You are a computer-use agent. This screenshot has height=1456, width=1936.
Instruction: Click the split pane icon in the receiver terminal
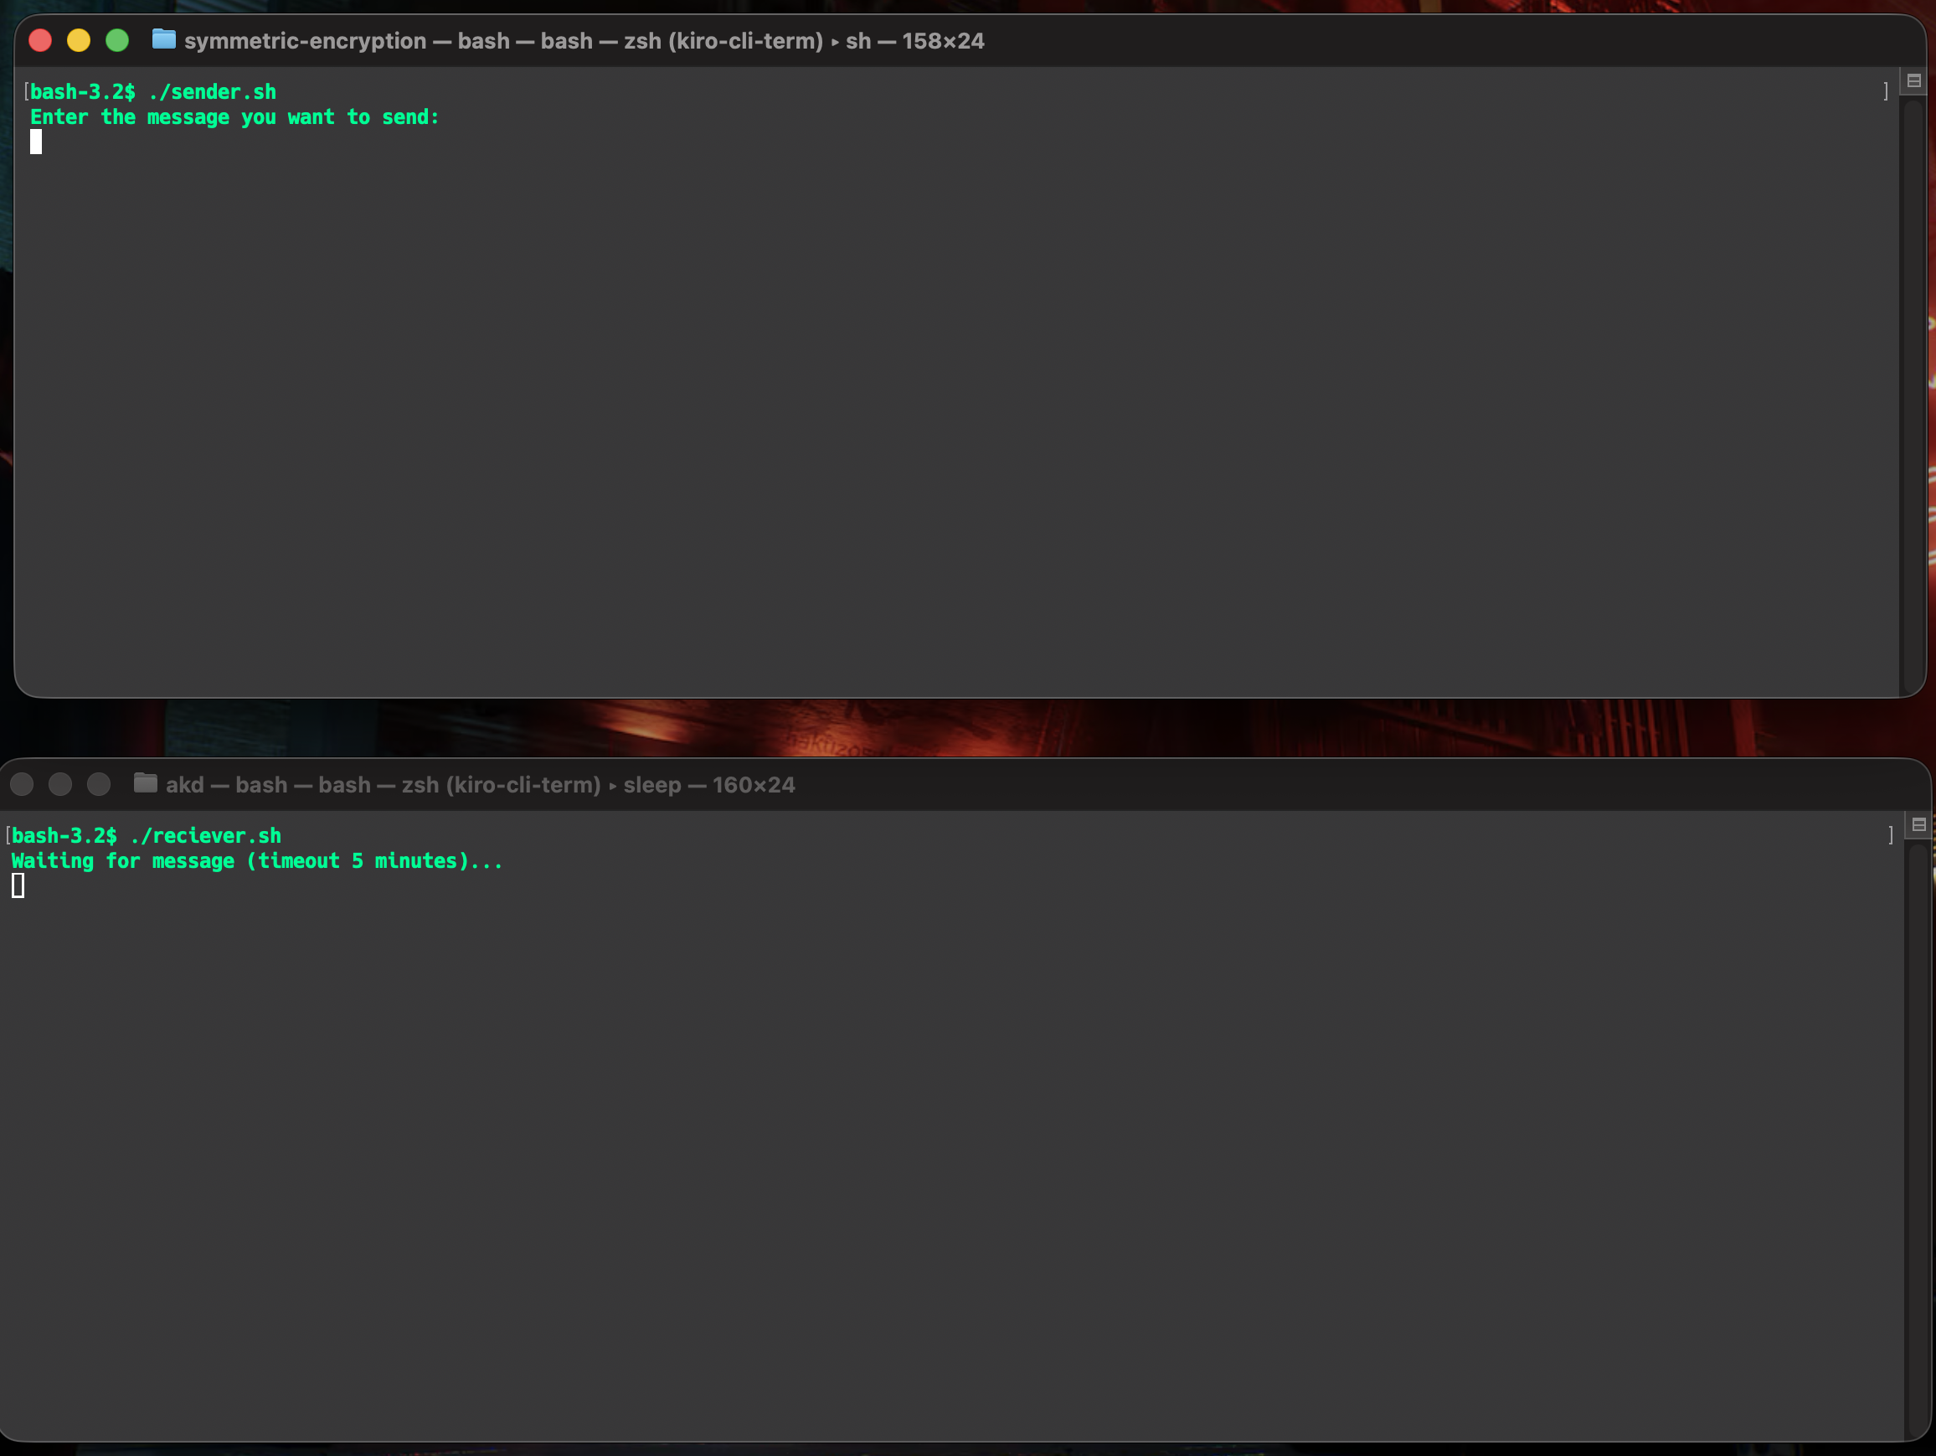click(x=1918, y=824)
